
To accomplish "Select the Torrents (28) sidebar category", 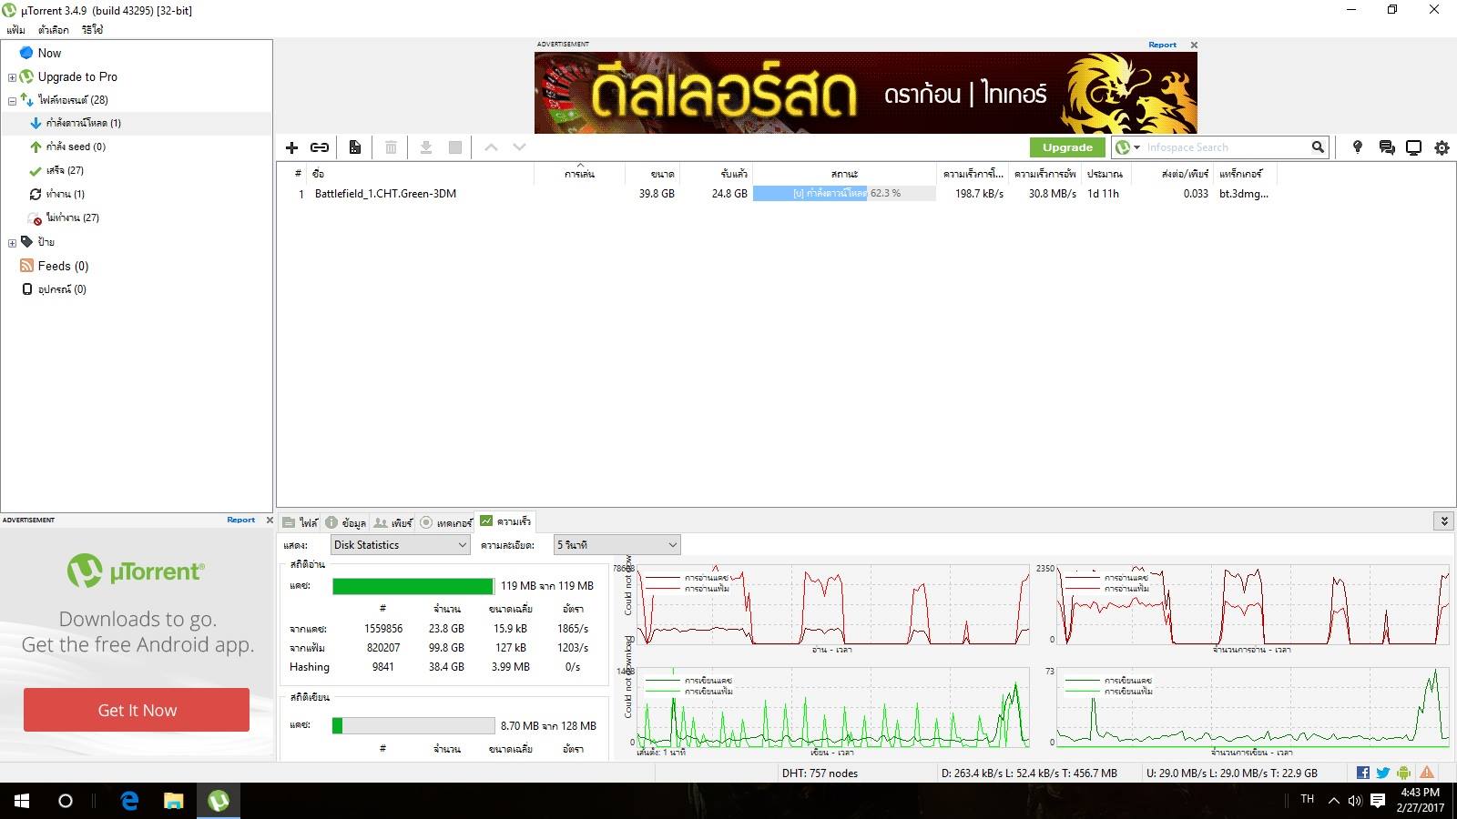I will (x=73, y=100).
